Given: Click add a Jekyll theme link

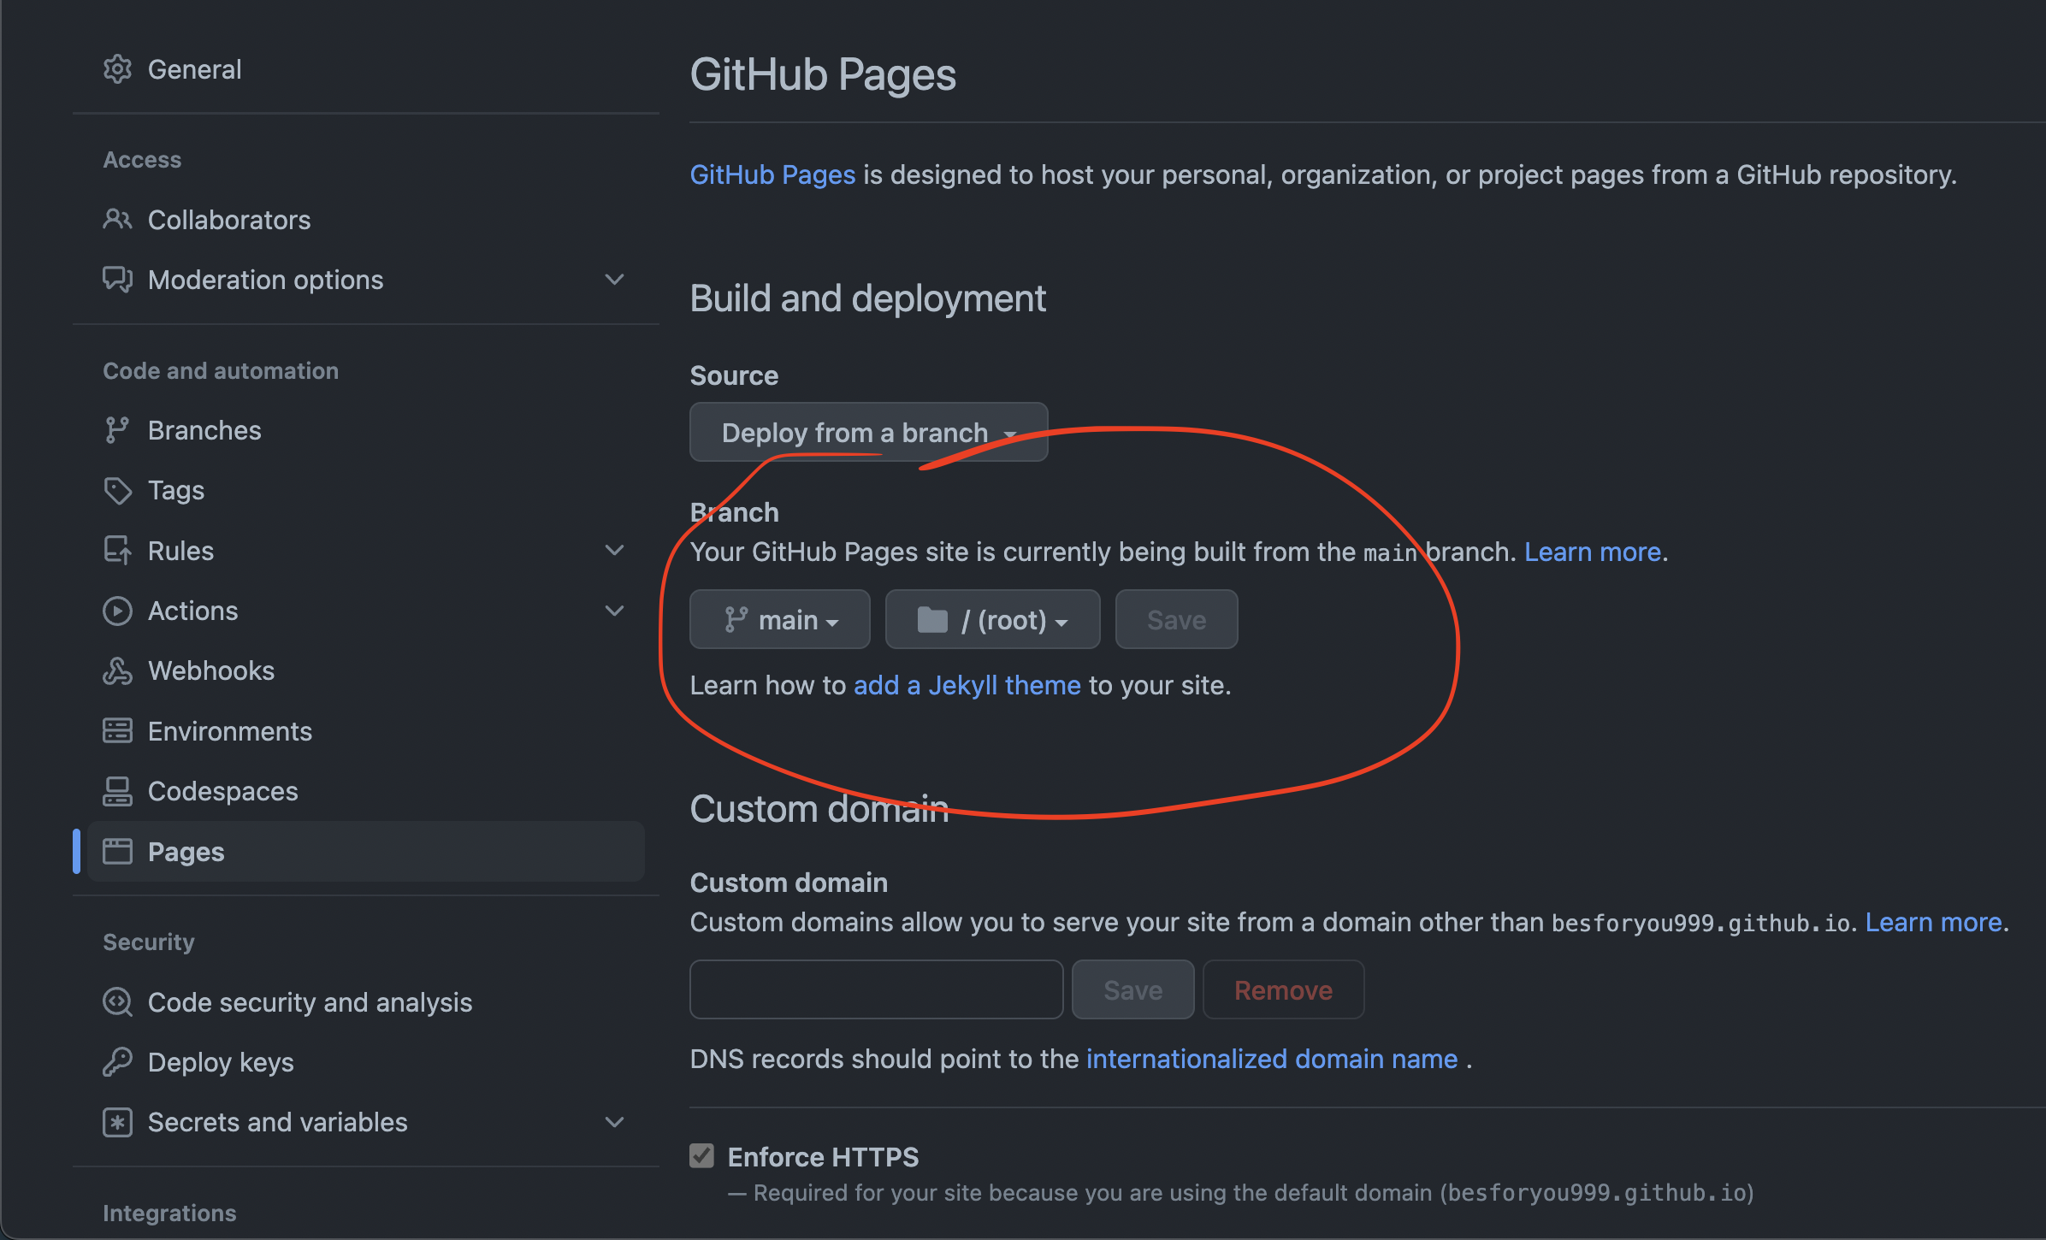Looking at the screenshot, I should pos(967,685).
